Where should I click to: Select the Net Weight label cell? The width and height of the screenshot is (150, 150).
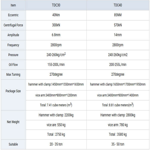coord(13,122)
